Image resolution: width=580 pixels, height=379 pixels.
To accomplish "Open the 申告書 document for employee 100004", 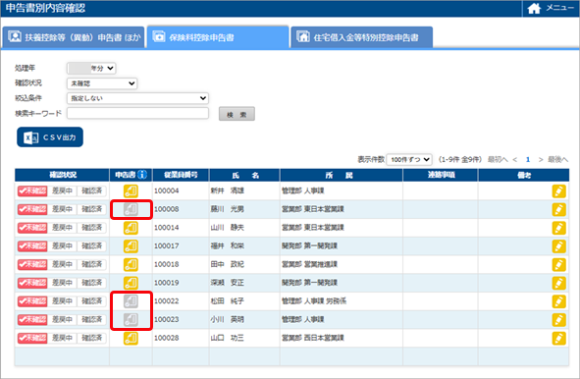I will [x=131, y=191].
